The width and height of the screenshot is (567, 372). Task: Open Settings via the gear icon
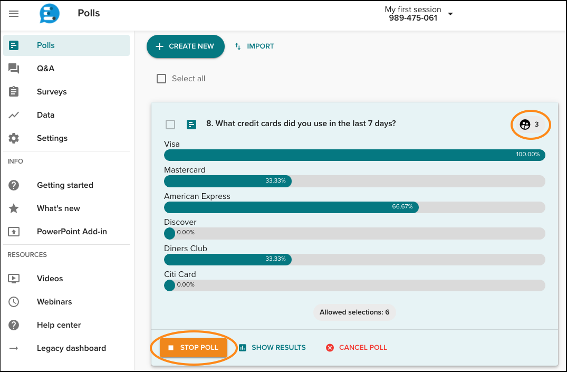pos(13,138)
